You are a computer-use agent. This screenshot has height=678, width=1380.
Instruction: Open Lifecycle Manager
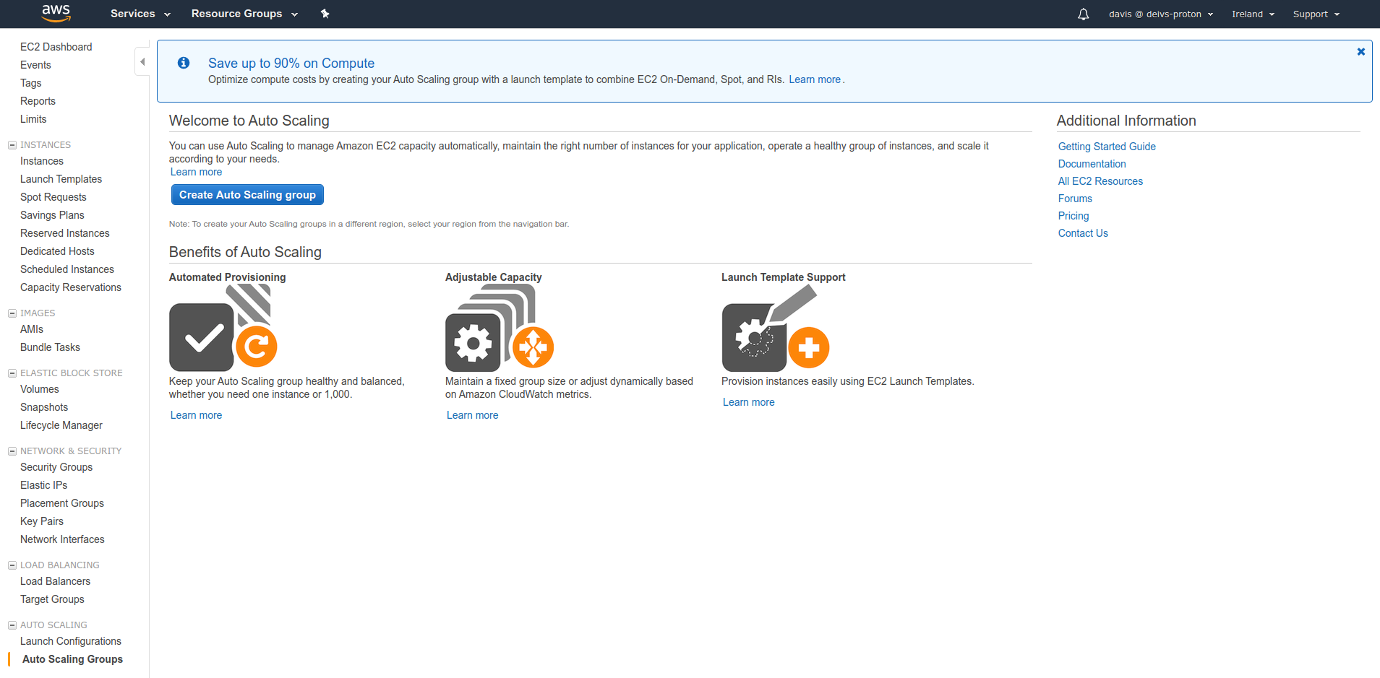[61, 425]
